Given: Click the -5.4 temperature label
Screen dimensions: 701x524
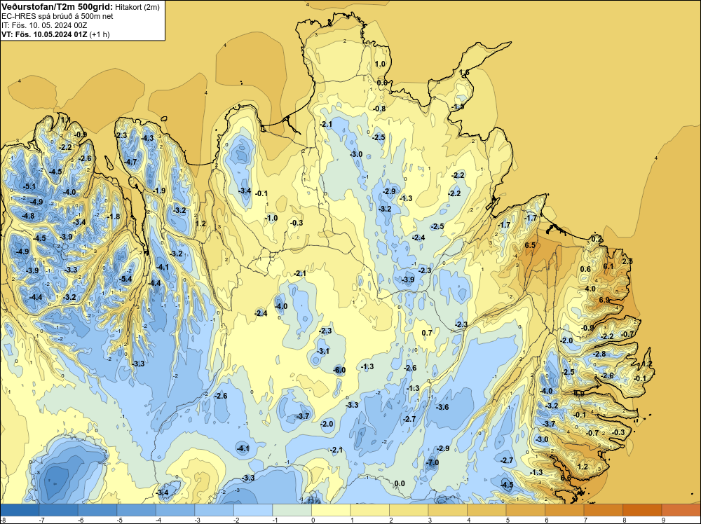Looking at the screenshot, I should coord(125,280).
